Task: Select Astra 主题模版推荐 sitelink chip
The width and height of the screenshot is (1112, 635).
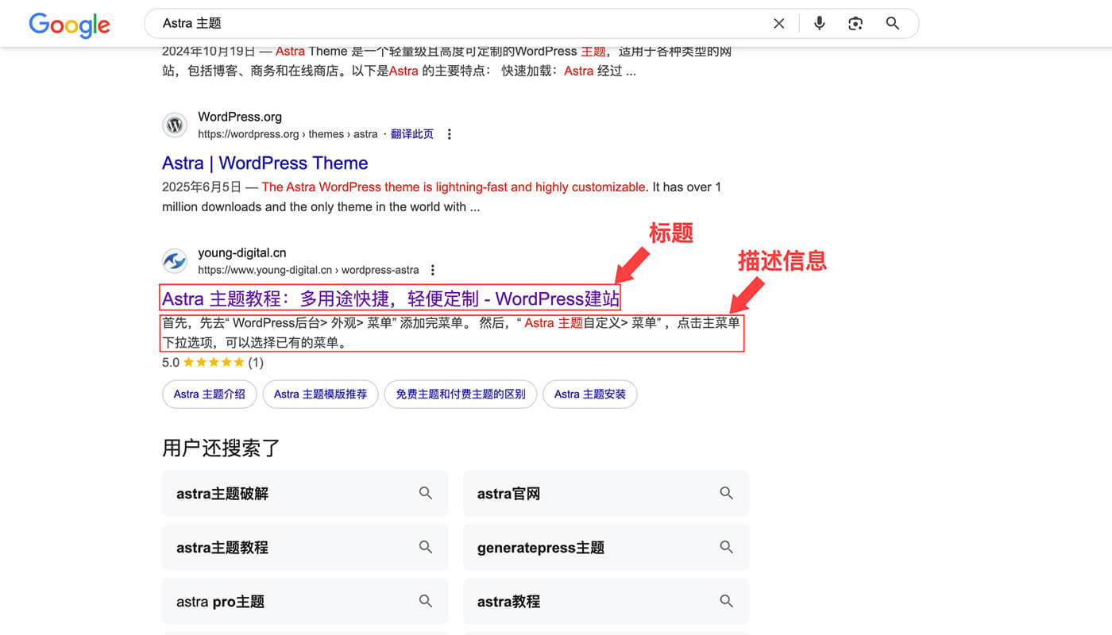Action: (x=320, y=394)
